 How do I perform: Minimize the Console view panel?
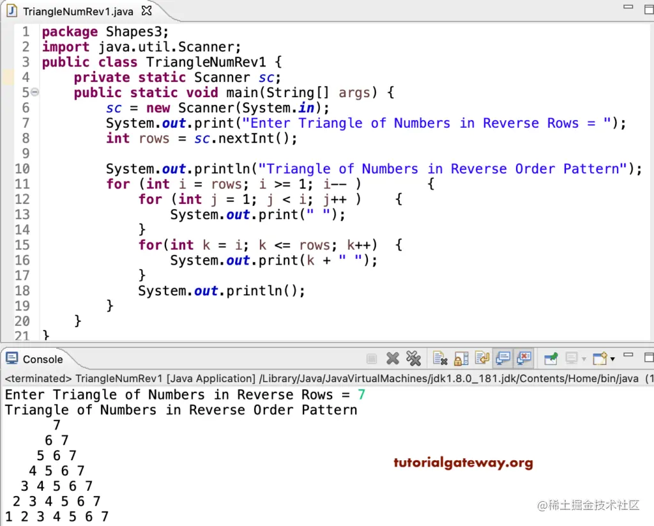628,355
